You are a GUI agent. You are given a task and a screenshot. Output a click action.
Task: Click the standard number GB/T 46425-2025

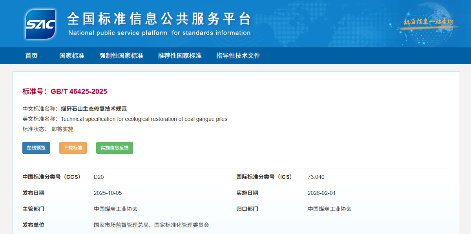[x=78, y=92]
